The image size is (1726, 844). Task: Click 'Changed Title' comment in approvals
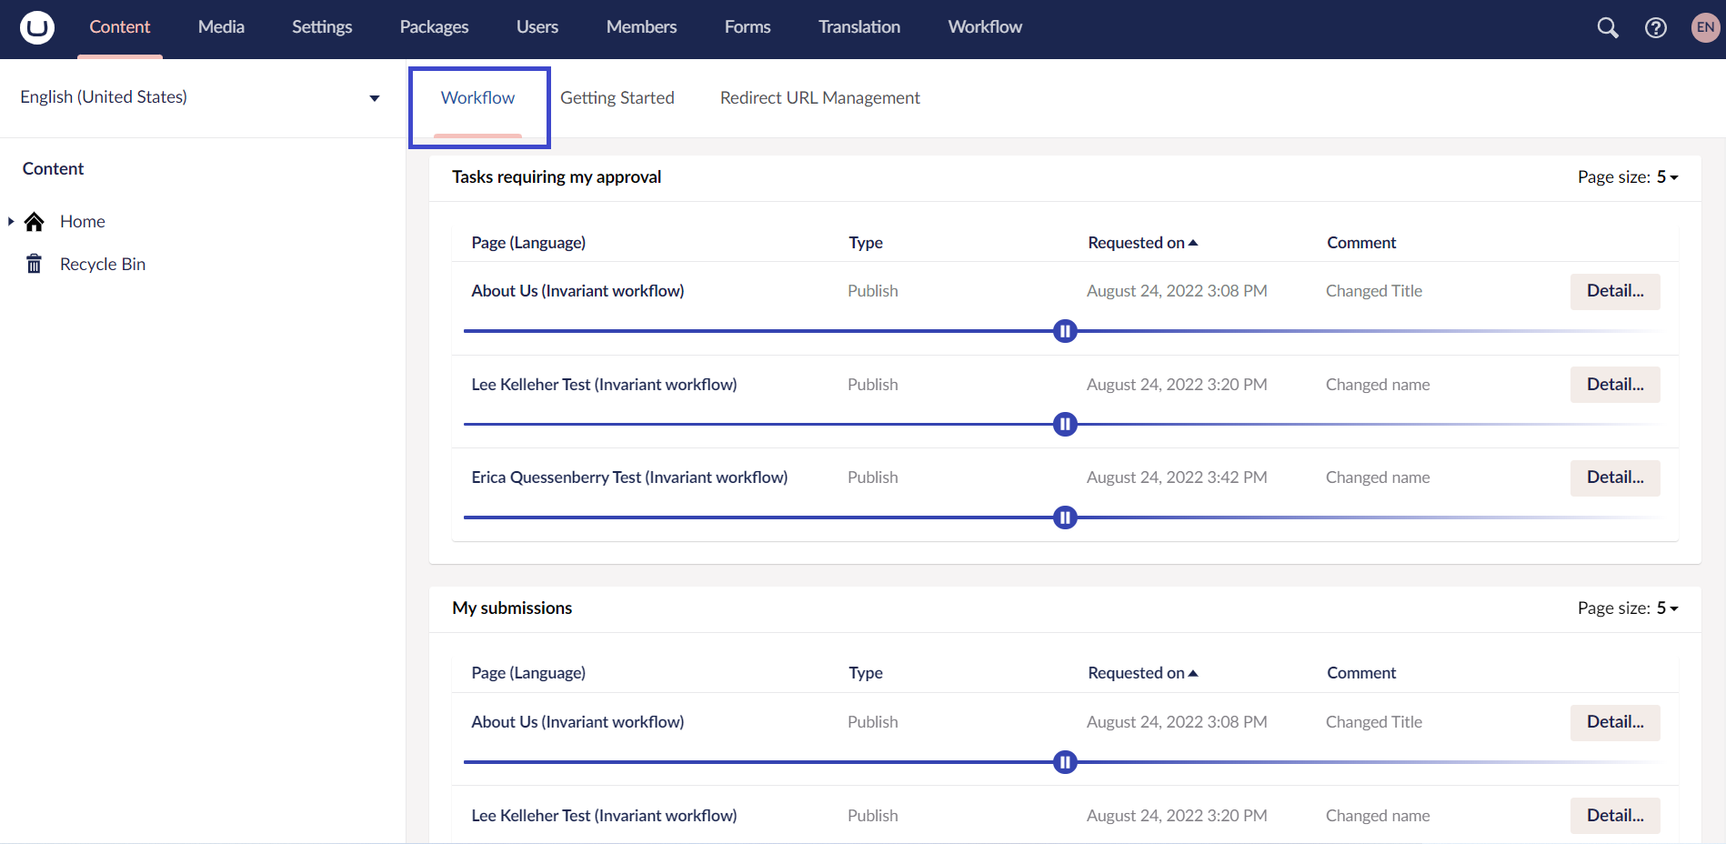[1374, 291]
